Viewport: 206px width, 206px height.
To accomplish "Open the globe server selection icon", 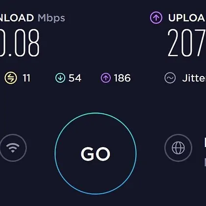I will coord(178,148).
